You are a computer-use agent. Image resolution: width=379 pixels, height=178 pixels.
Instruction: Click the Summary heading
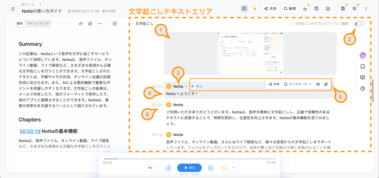point(30,44)
